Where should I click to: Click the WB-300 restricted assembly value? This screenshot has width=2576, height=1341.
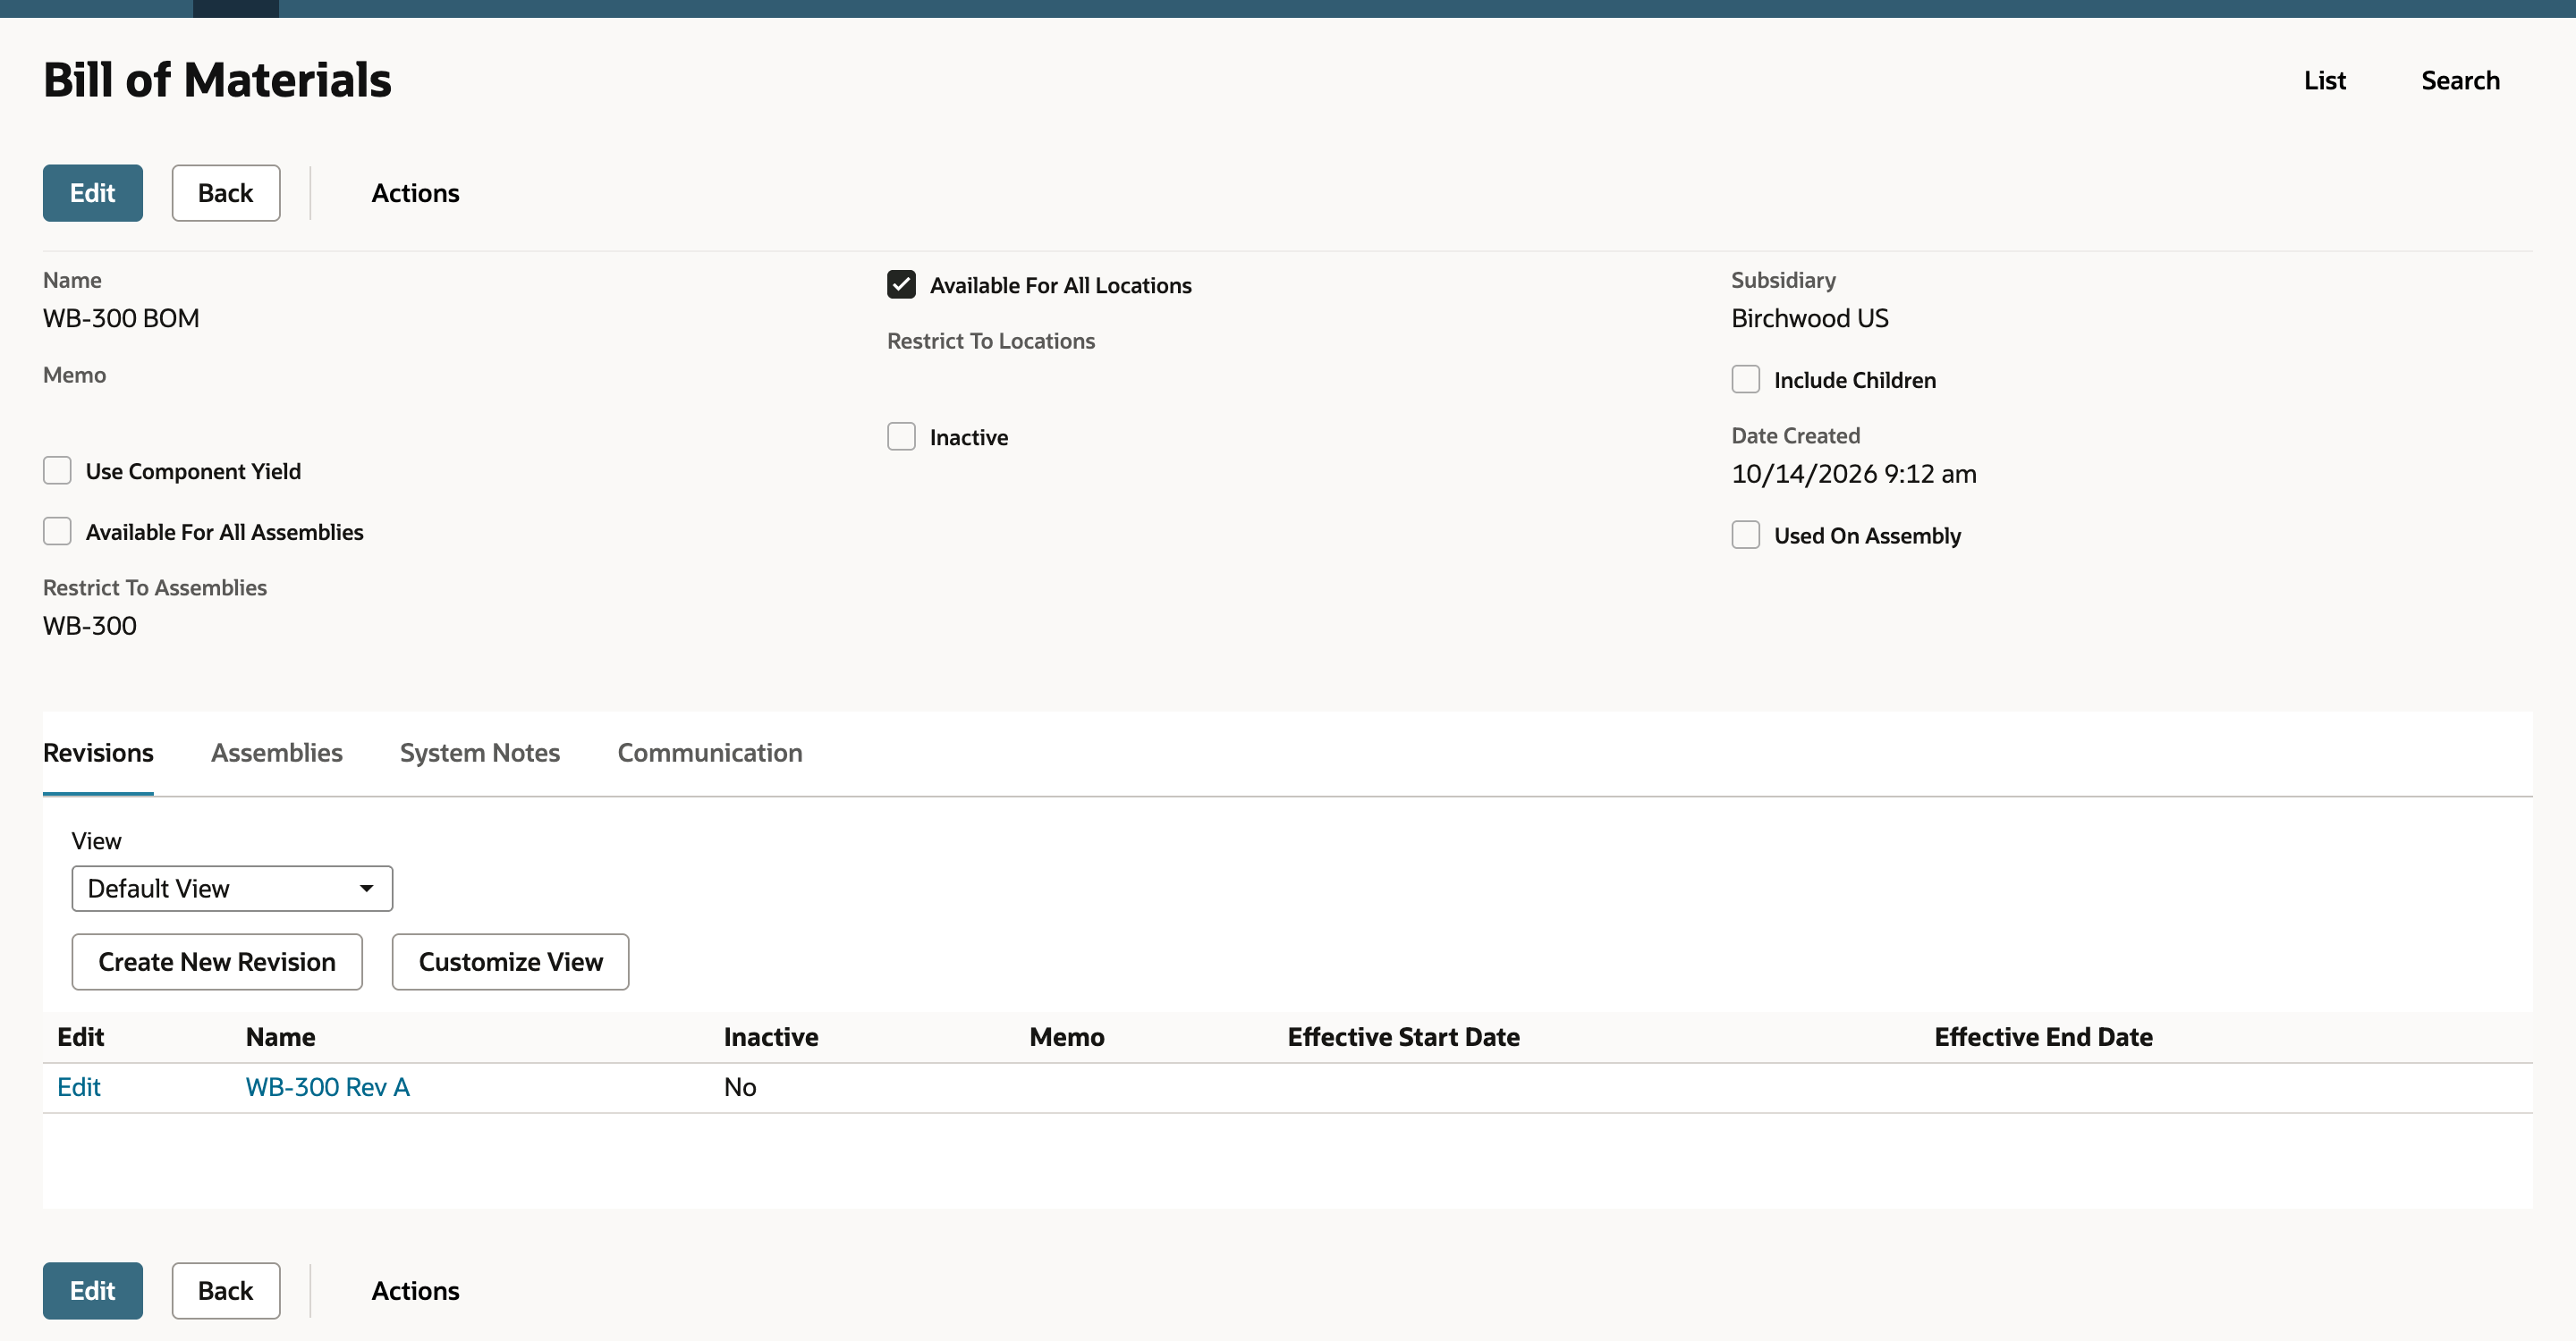pos(90,626)
